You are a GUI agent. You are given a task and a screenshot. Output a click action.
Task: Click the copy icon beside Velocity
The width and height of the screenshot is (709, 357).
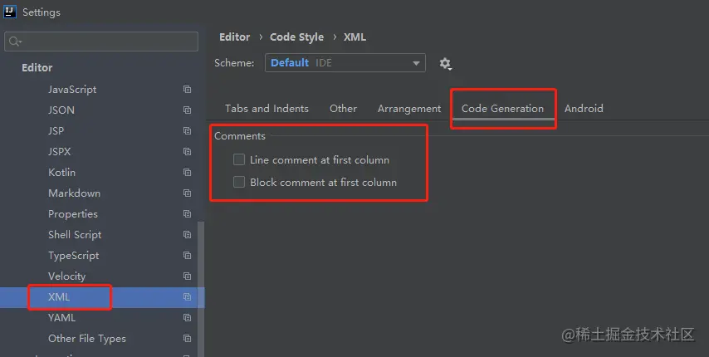pyautogui.click(x=187, y=276)
